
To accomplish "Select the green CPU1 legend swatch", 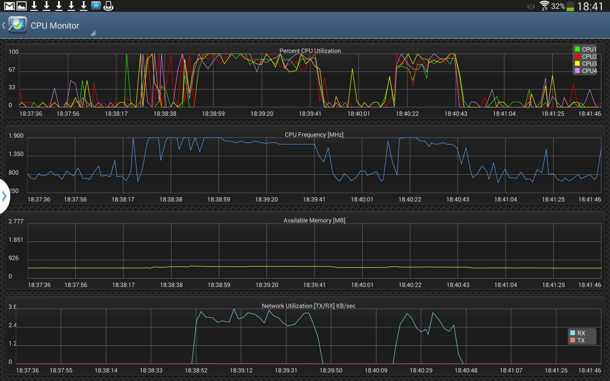I will 577,49.
